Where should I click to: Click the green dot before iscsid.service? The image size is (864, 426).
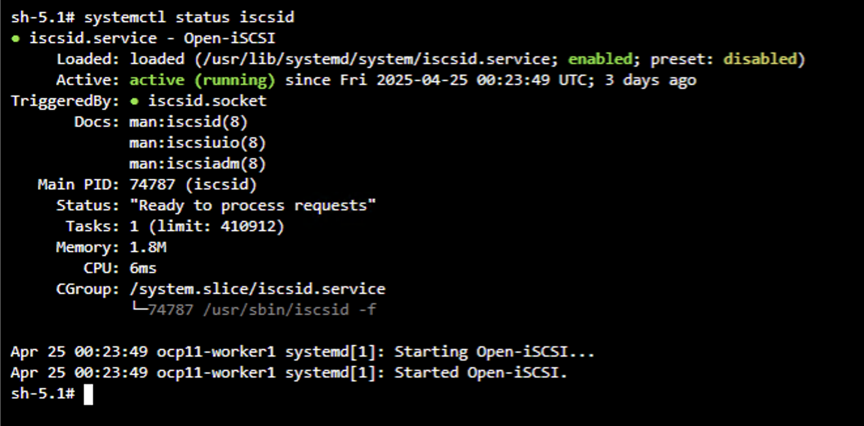(15, 39)
